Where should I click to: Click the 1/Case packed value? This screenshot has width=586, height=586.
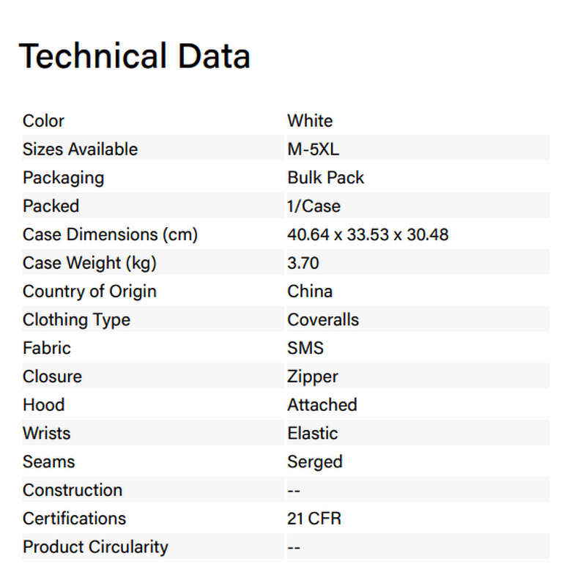[x=314, y=206]
